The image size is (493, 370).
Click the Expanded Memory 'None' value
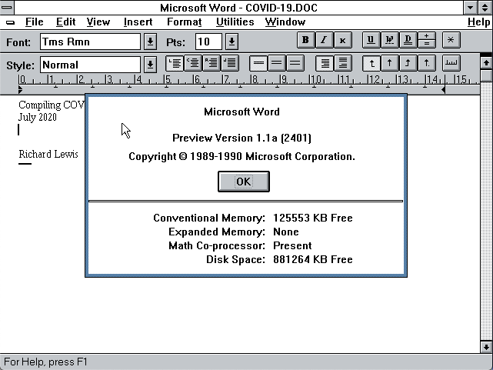(x=286, y=232)
